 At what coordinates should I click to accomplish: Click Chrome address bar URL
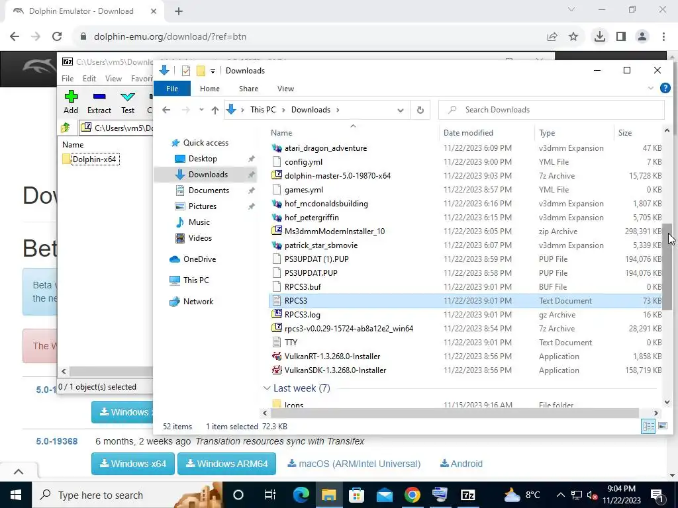click(x=170, y=37)
